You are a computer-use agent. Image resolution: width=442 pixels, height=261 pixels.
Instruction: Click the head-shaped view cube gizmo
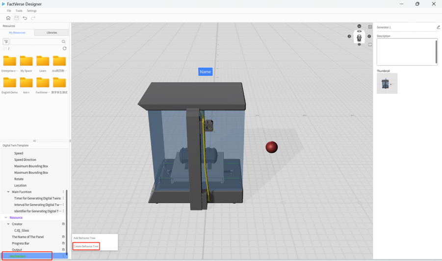pyautogui.click(x=359, y=37)
